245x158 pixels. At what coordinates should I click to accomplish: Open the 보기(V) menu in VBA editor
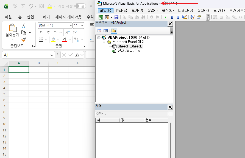(137, 11)
